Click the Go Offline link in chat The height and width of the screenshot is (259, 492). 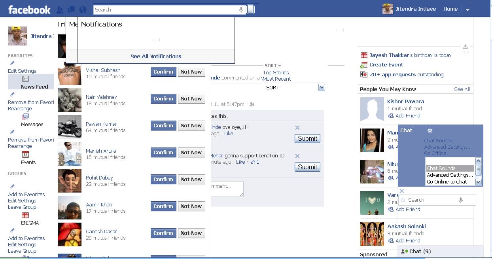435,153
